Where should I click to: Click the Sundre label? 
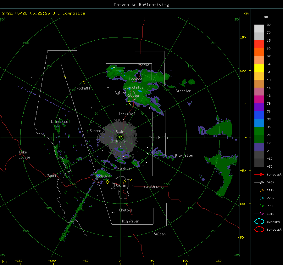point(95,130)
